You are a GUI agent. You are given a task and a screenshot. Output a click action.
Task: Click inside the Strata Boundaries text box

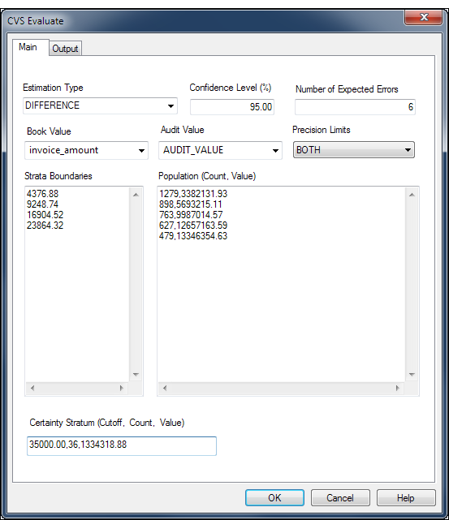click(77, 284)
